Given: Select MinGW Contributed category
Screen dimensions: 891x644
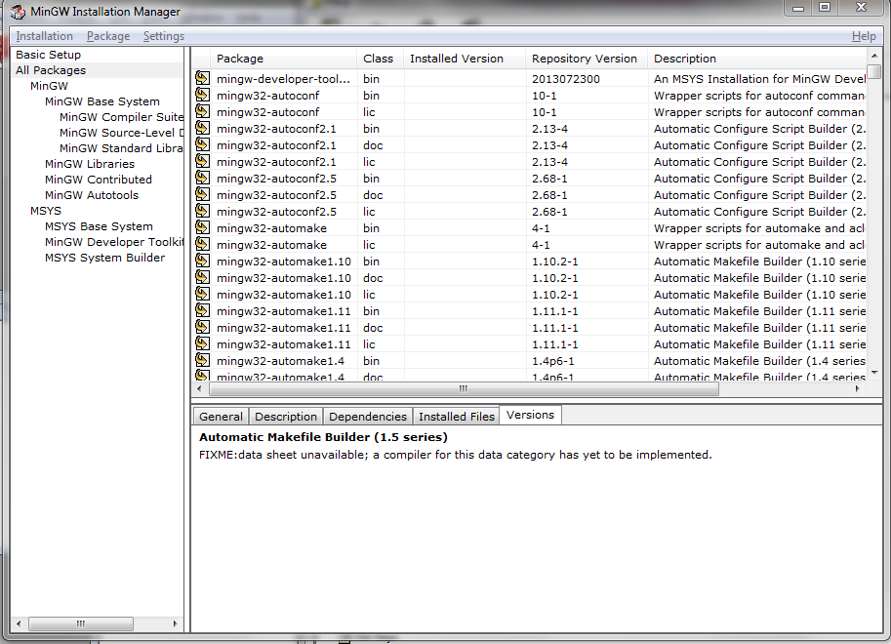Looking at the screenshot, I should (99, 180).
